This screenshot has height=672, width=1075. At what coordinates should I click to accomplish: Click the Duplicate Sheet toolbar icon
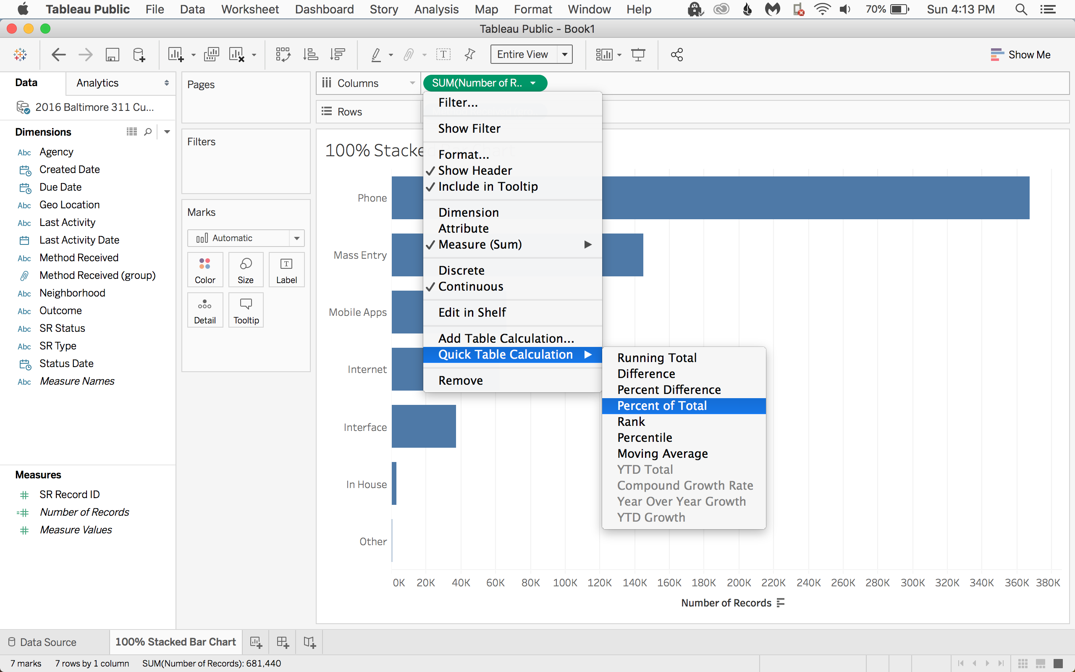pyautogui.click(x=212, y=55)
